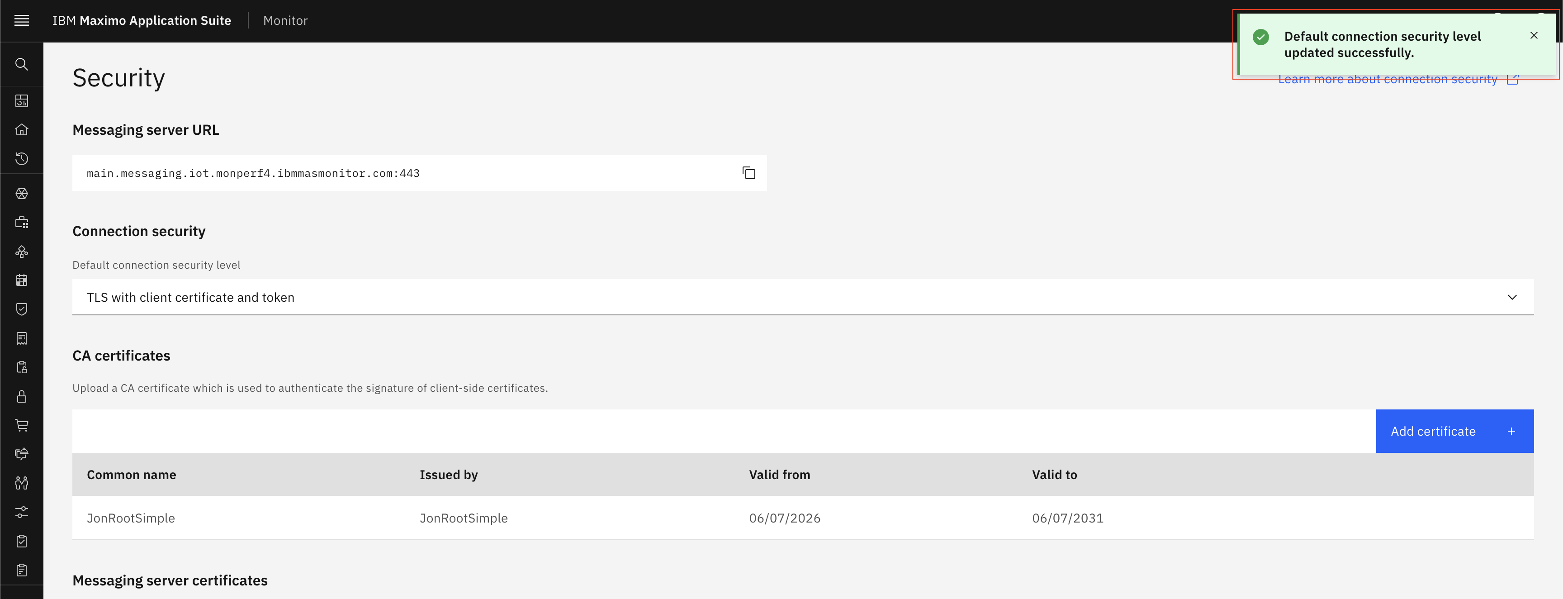Click the clipboard with lock icon
Image resolution: width=1563 pixels, height=599 pixels.
coord(22,367)
